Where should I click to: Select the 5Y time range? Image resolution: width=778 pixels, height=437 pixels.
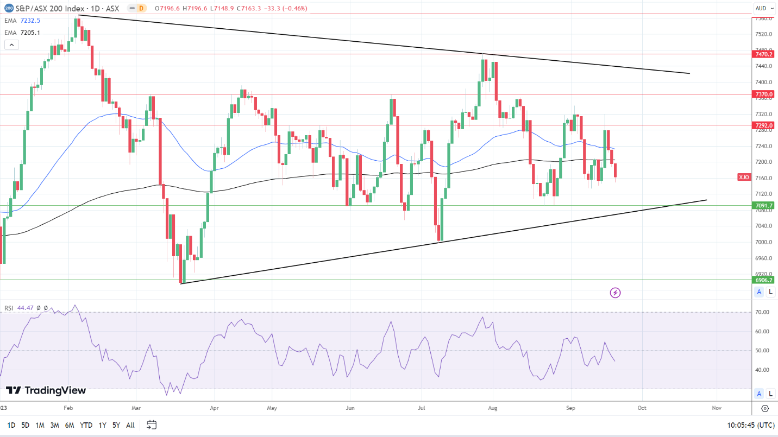coord(116,425)
